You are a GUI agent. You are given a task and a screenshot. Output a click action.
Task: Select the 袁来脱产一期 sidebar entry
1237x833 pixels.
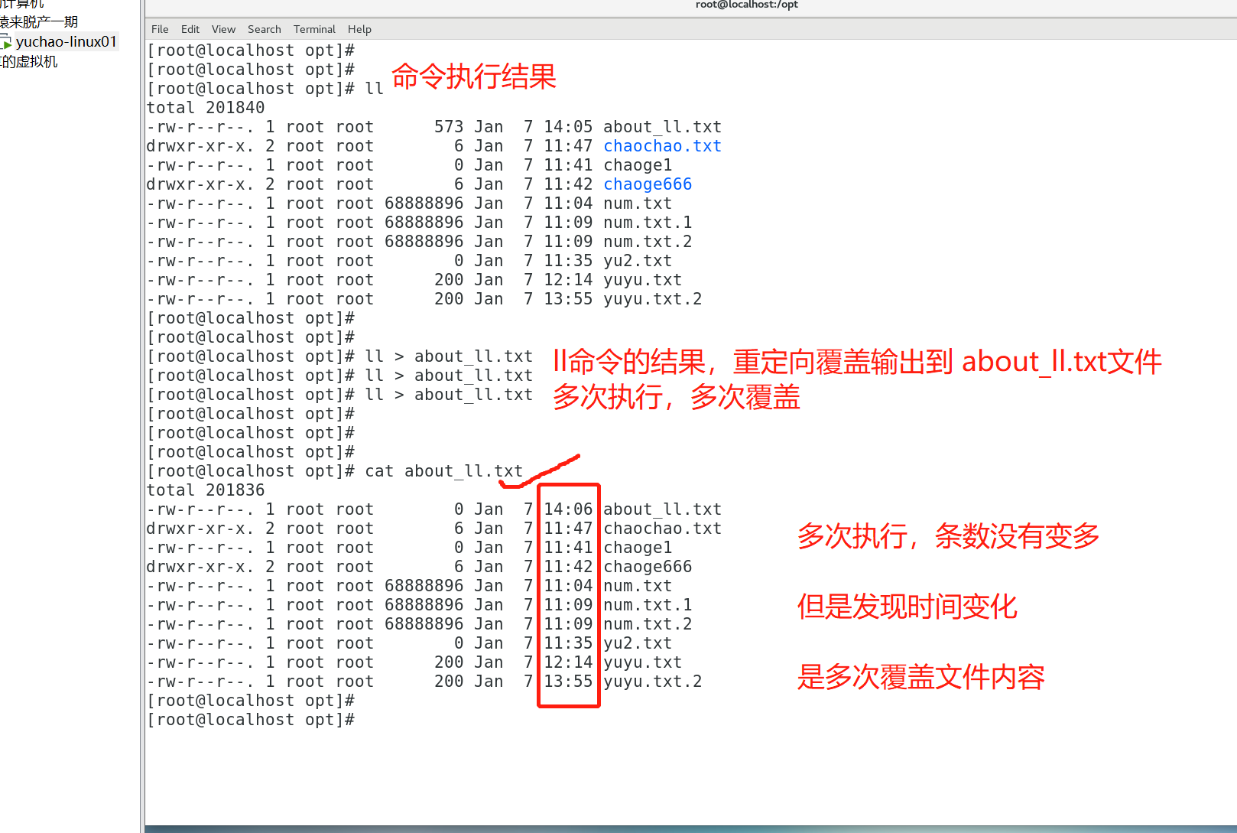tap(40, 22)
